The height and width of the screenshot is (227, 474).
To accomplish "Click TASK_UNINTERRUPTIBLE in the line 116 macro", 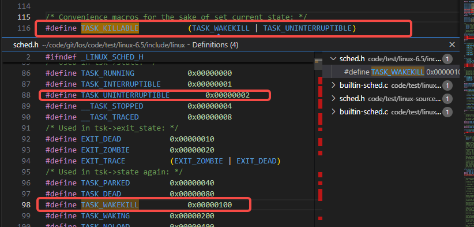I will point(307,28).
